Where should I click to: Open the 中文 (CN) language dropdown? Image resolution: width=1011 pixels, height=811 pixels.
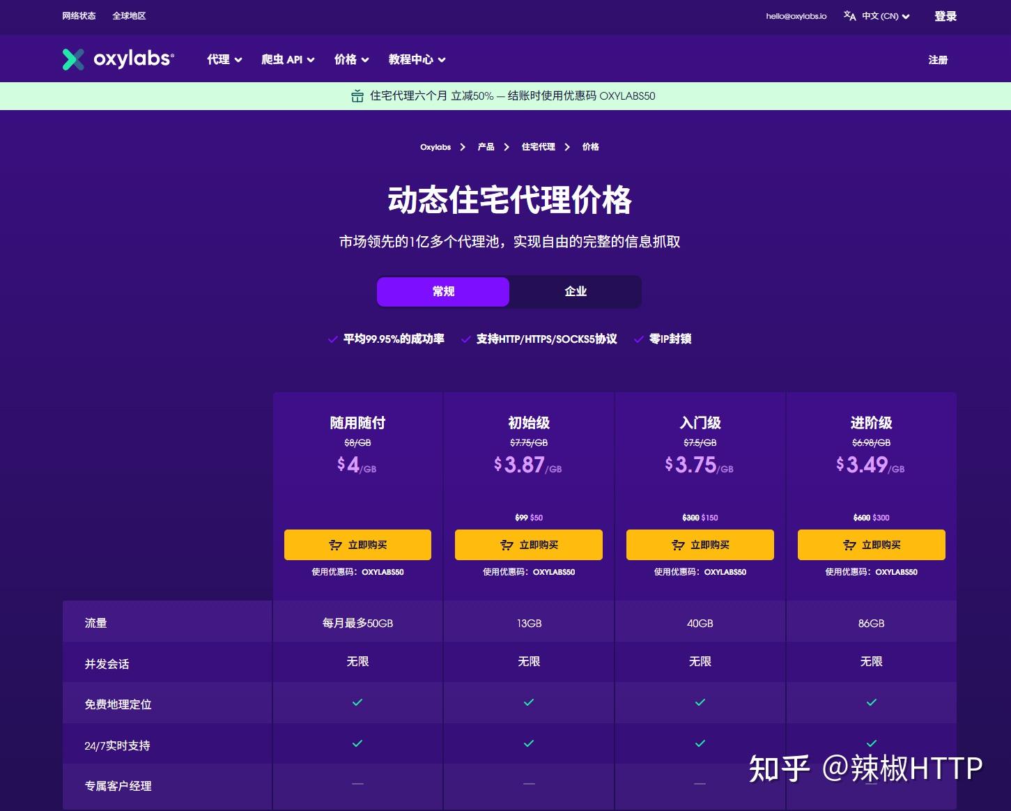[x=877, y=15]
